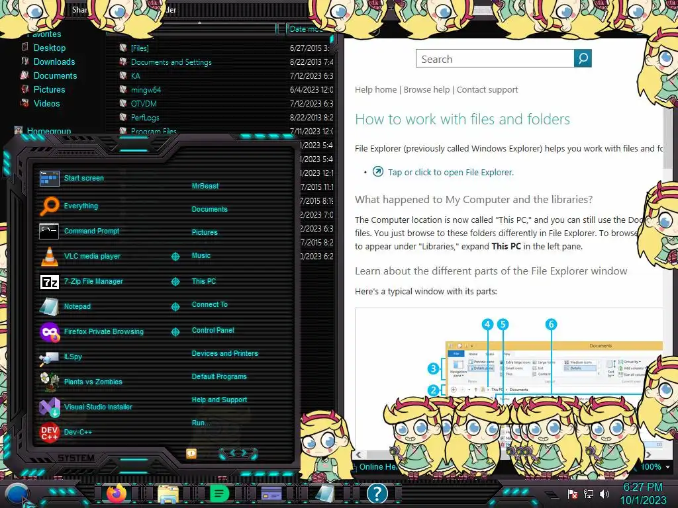This screenshot has height=508, width=678.
Task: Select Documents in Explorer navigation pane
Action: pos(56,75)
